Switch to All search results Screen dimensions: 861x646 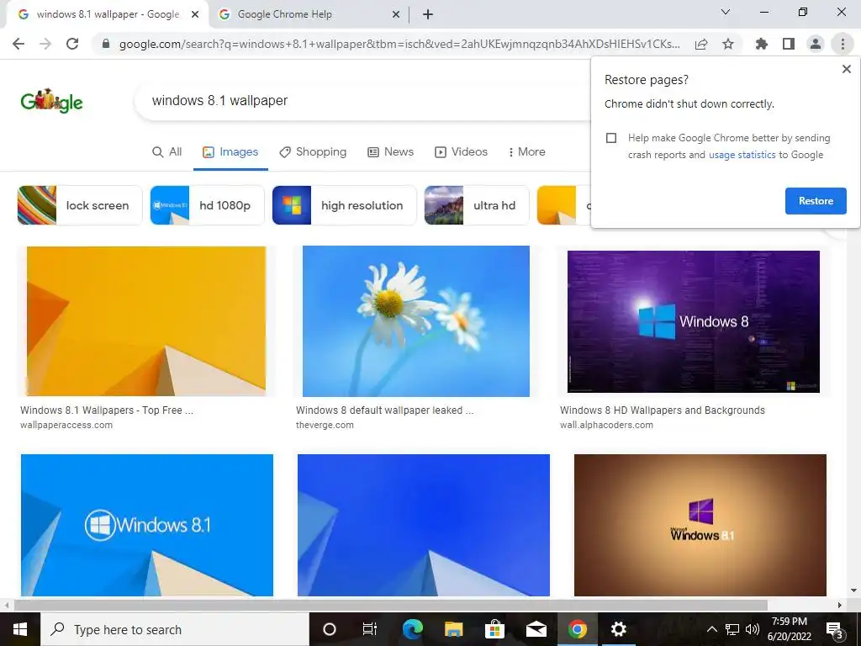click(x=167, y=152)
